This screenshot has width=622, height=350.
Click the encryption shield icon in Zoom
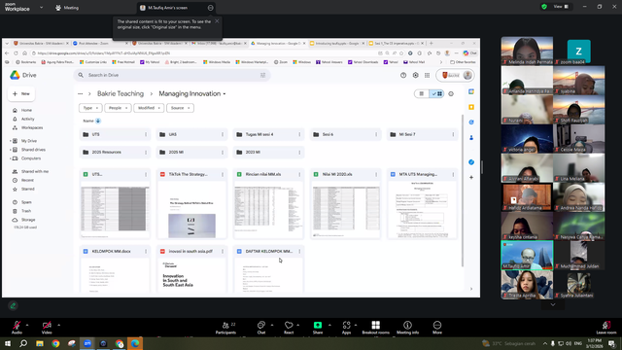[544, 7]
